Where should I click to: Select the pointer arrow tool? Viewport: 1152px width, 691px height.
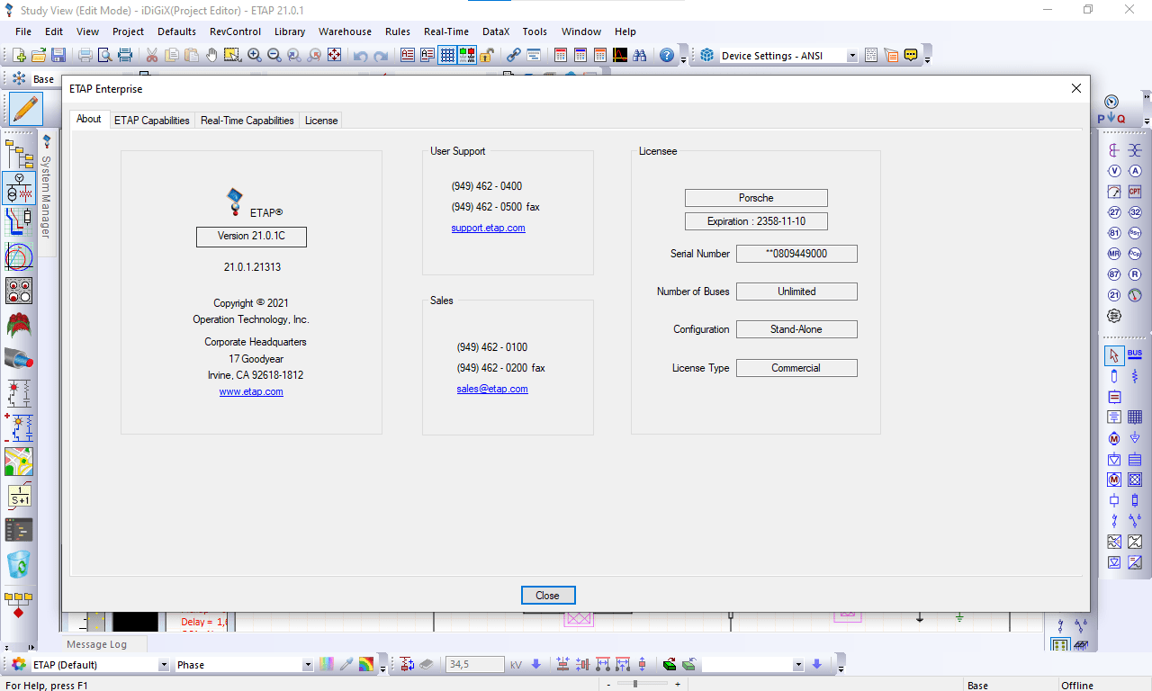tap(1114, 354)
